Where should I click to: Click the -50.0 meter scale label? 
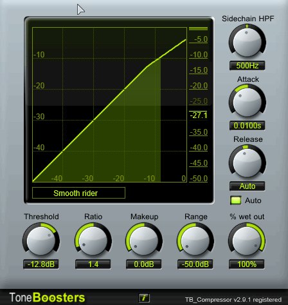click(x=199, y=179)
